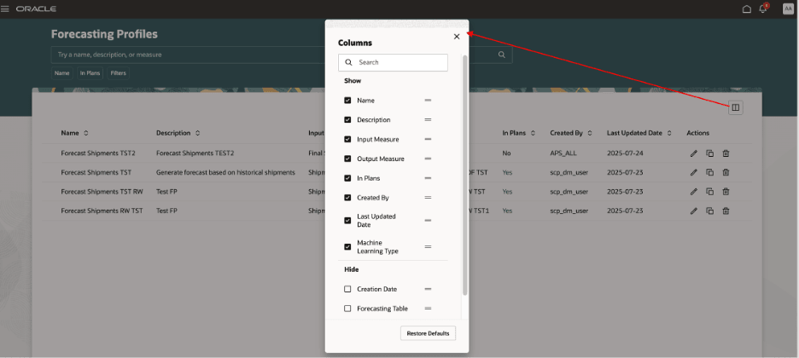Delete the Forecast Shipments TST RW profile
Screen dimensions: 799x358
(x=726, y=192)
